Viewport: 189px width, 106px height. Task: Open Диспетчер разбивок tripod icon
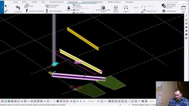pyautogui.click(x=47, y=11)
